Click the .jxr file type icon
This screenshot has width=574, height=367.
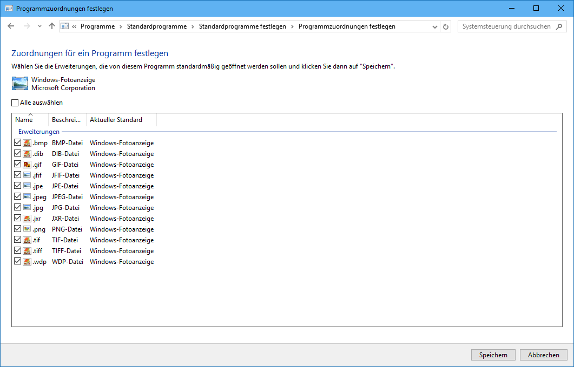(x=27, y=219)
